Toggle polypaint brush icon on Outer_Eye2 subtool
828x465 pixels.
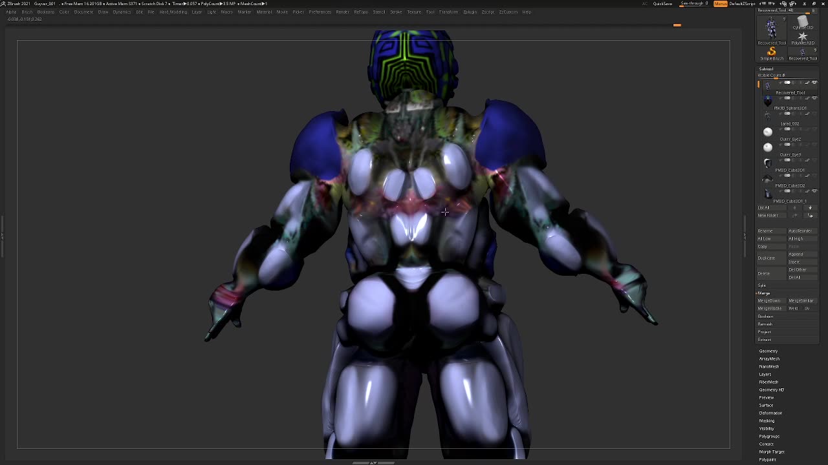pos(807,129)
